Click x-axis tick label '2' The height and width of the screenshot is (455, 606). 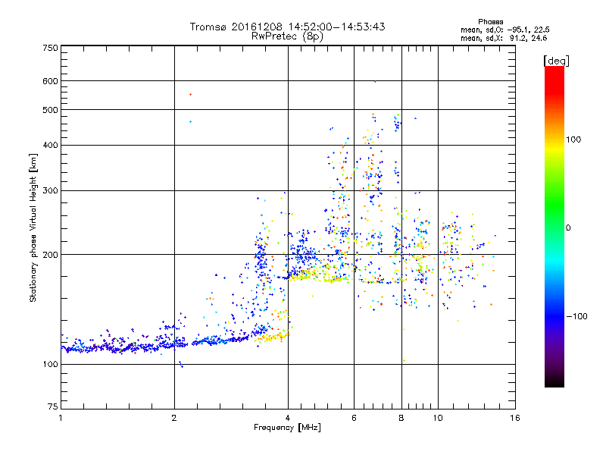(x=174, y=418)
